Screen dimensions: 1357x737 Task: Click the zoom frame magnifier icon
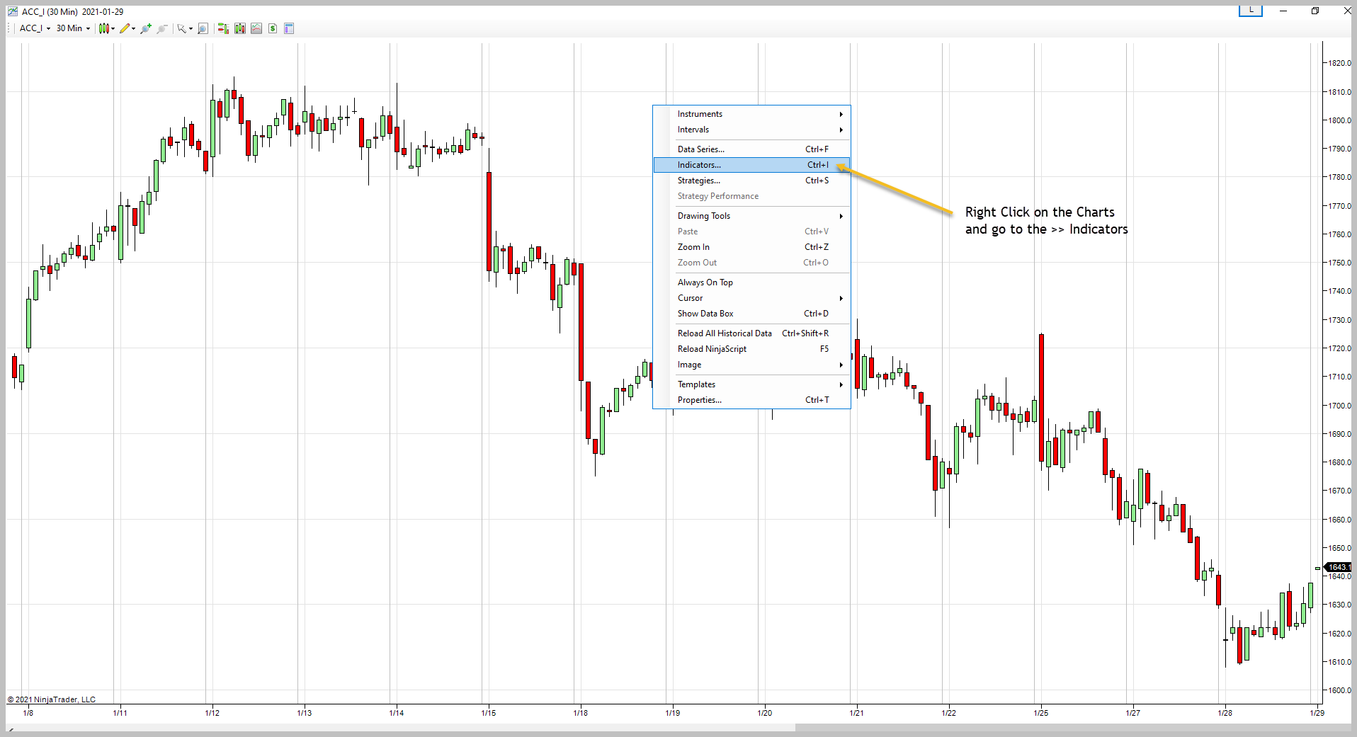203,28
